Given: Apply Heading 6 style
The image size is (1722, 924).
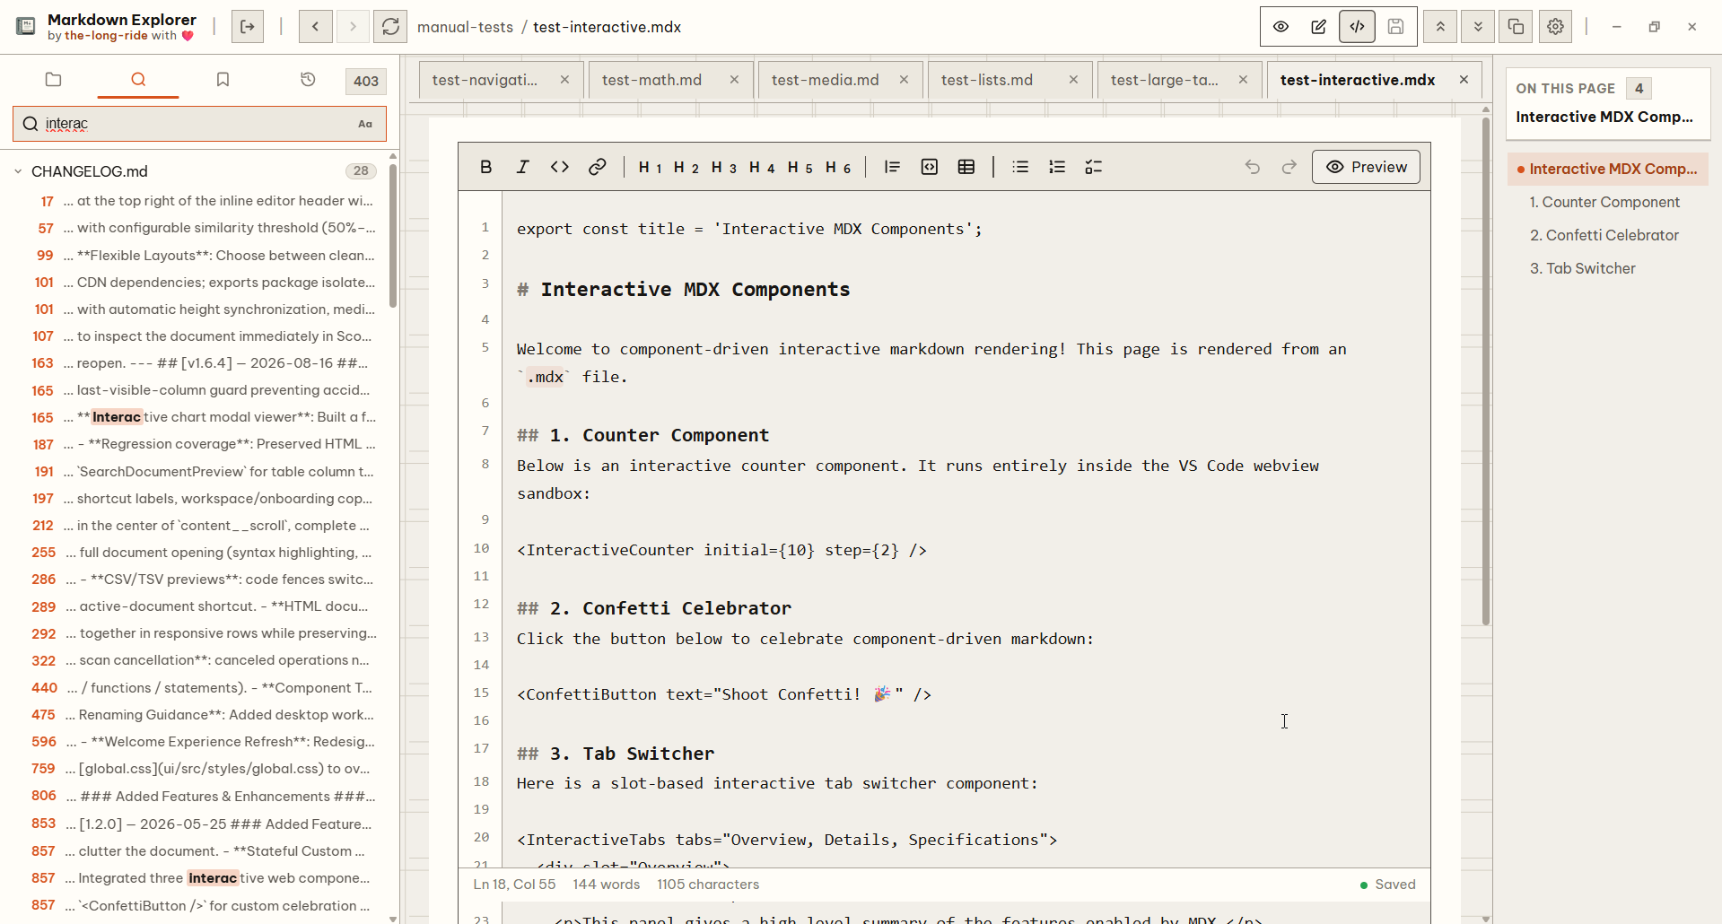Looking at the screenshot, I should coord(837,167).
